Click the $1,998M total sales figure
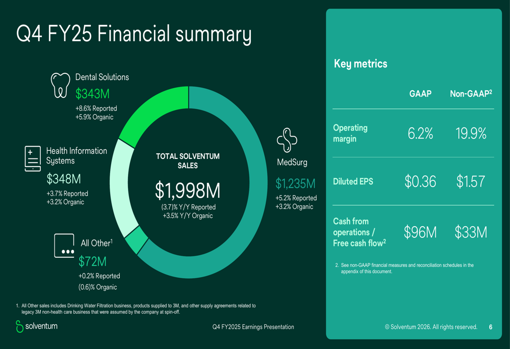510x349 pixels. coord(188,191)
